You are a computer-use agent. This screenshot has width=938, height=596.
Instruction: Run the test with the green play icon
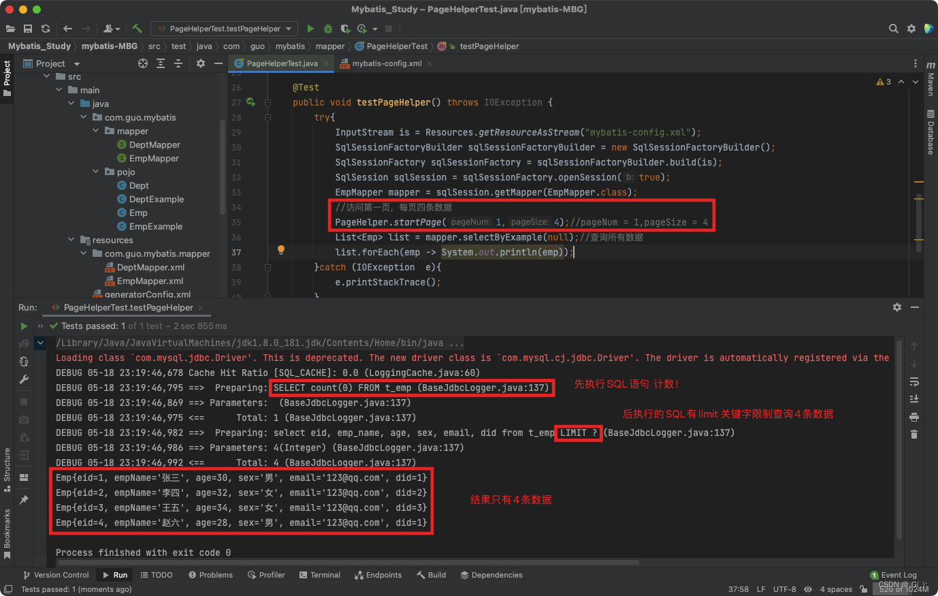pyautogui.click(x=310, y=29)
